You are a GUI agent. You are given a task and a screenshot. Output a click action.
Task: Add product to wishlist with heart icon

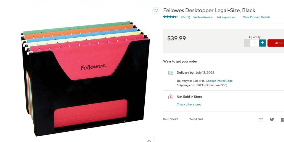156,11
